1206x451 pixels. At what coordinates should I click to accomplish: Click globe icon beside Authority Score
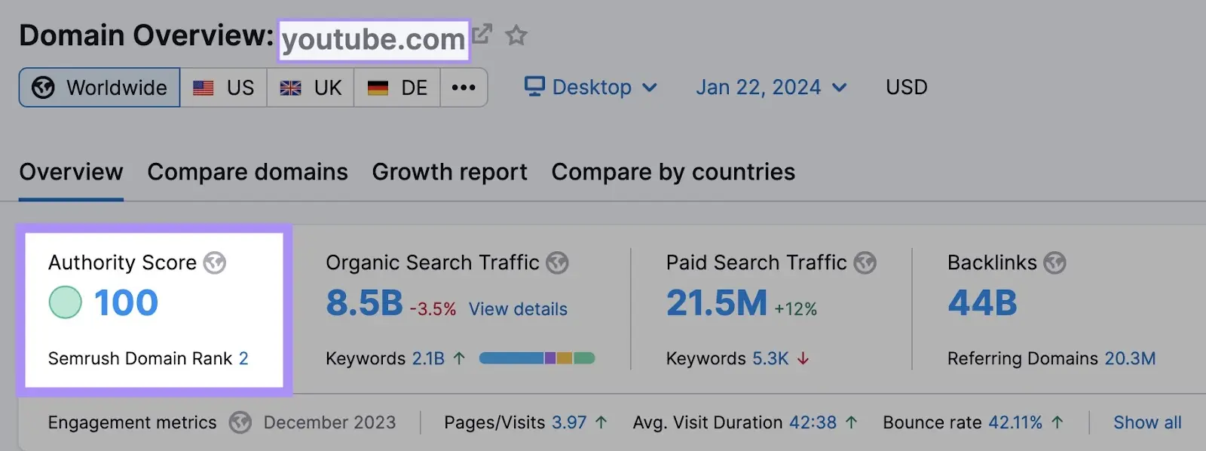[x=215, y=262]
